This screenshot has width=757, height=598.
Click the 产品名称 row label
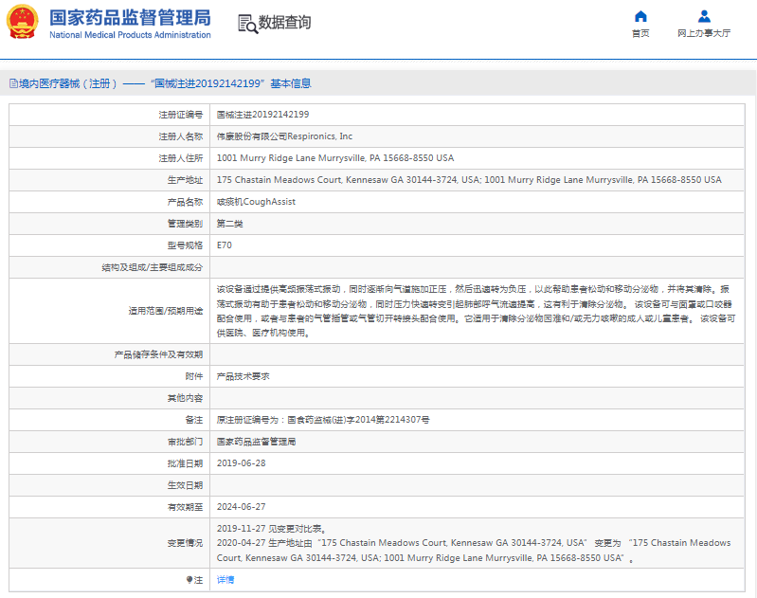coord(185,202)
